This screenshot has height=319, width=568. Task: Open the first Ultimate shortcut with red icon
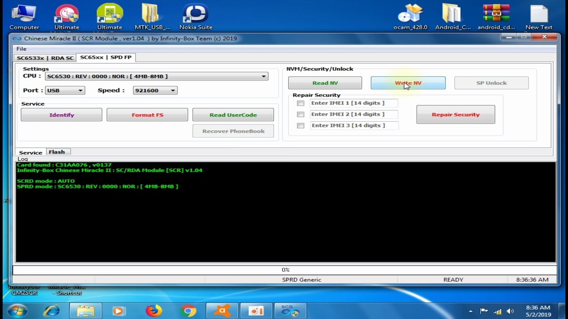[67, 17]
